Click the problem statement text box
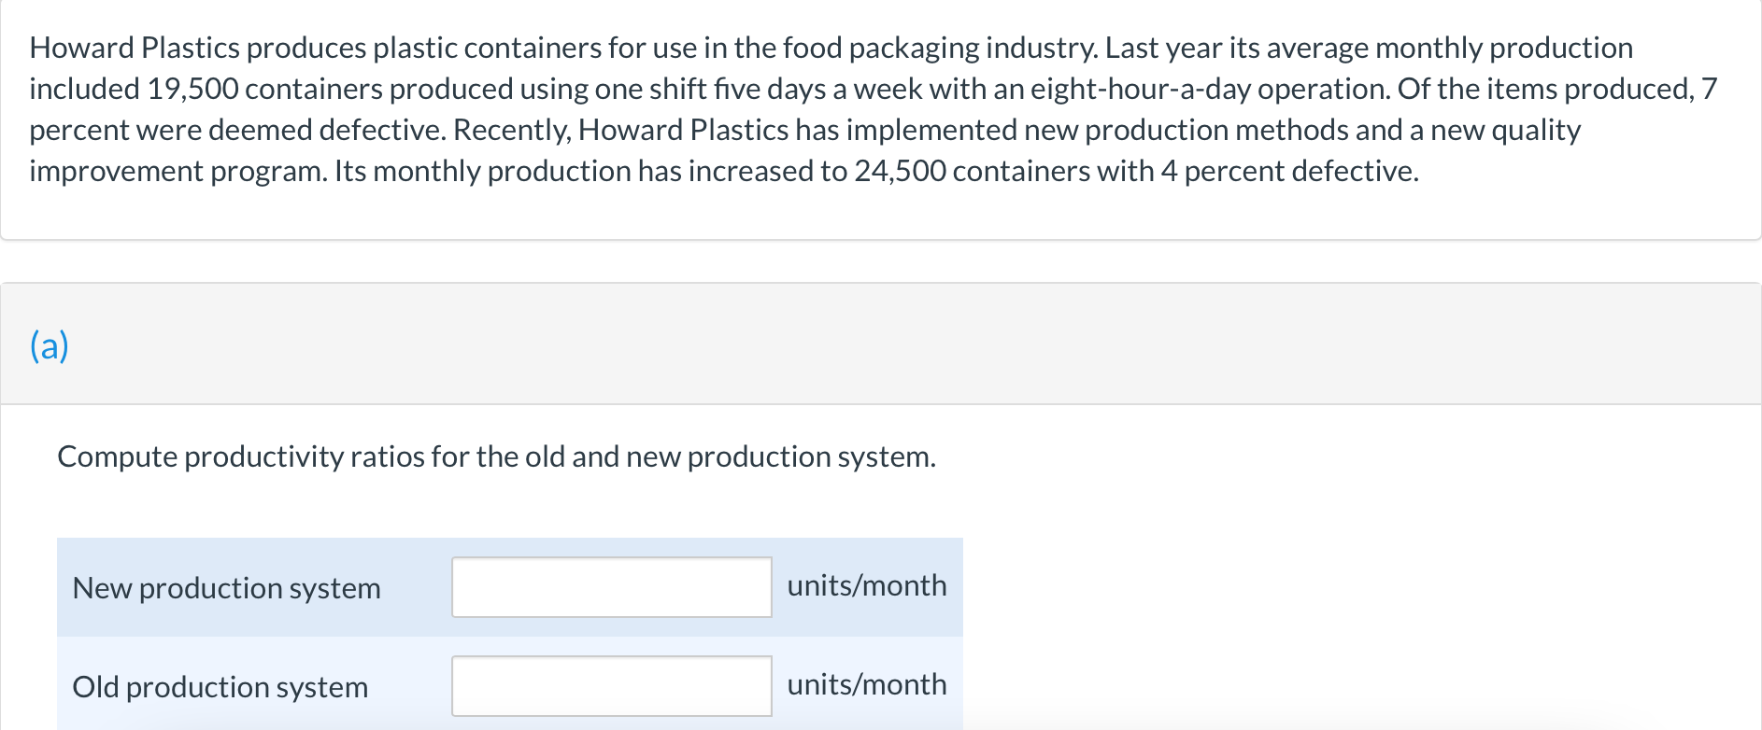The height and width of the screenshot is (730, 1762). (841, 109)
